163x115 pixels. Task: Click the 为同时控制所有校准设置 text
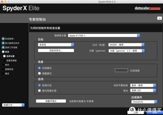(45, 28)
